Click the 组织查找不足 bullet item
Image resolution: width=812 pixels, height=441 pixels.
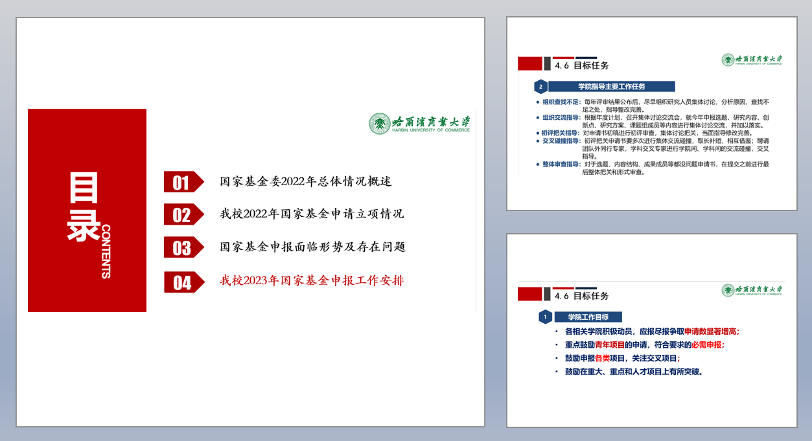561,102
